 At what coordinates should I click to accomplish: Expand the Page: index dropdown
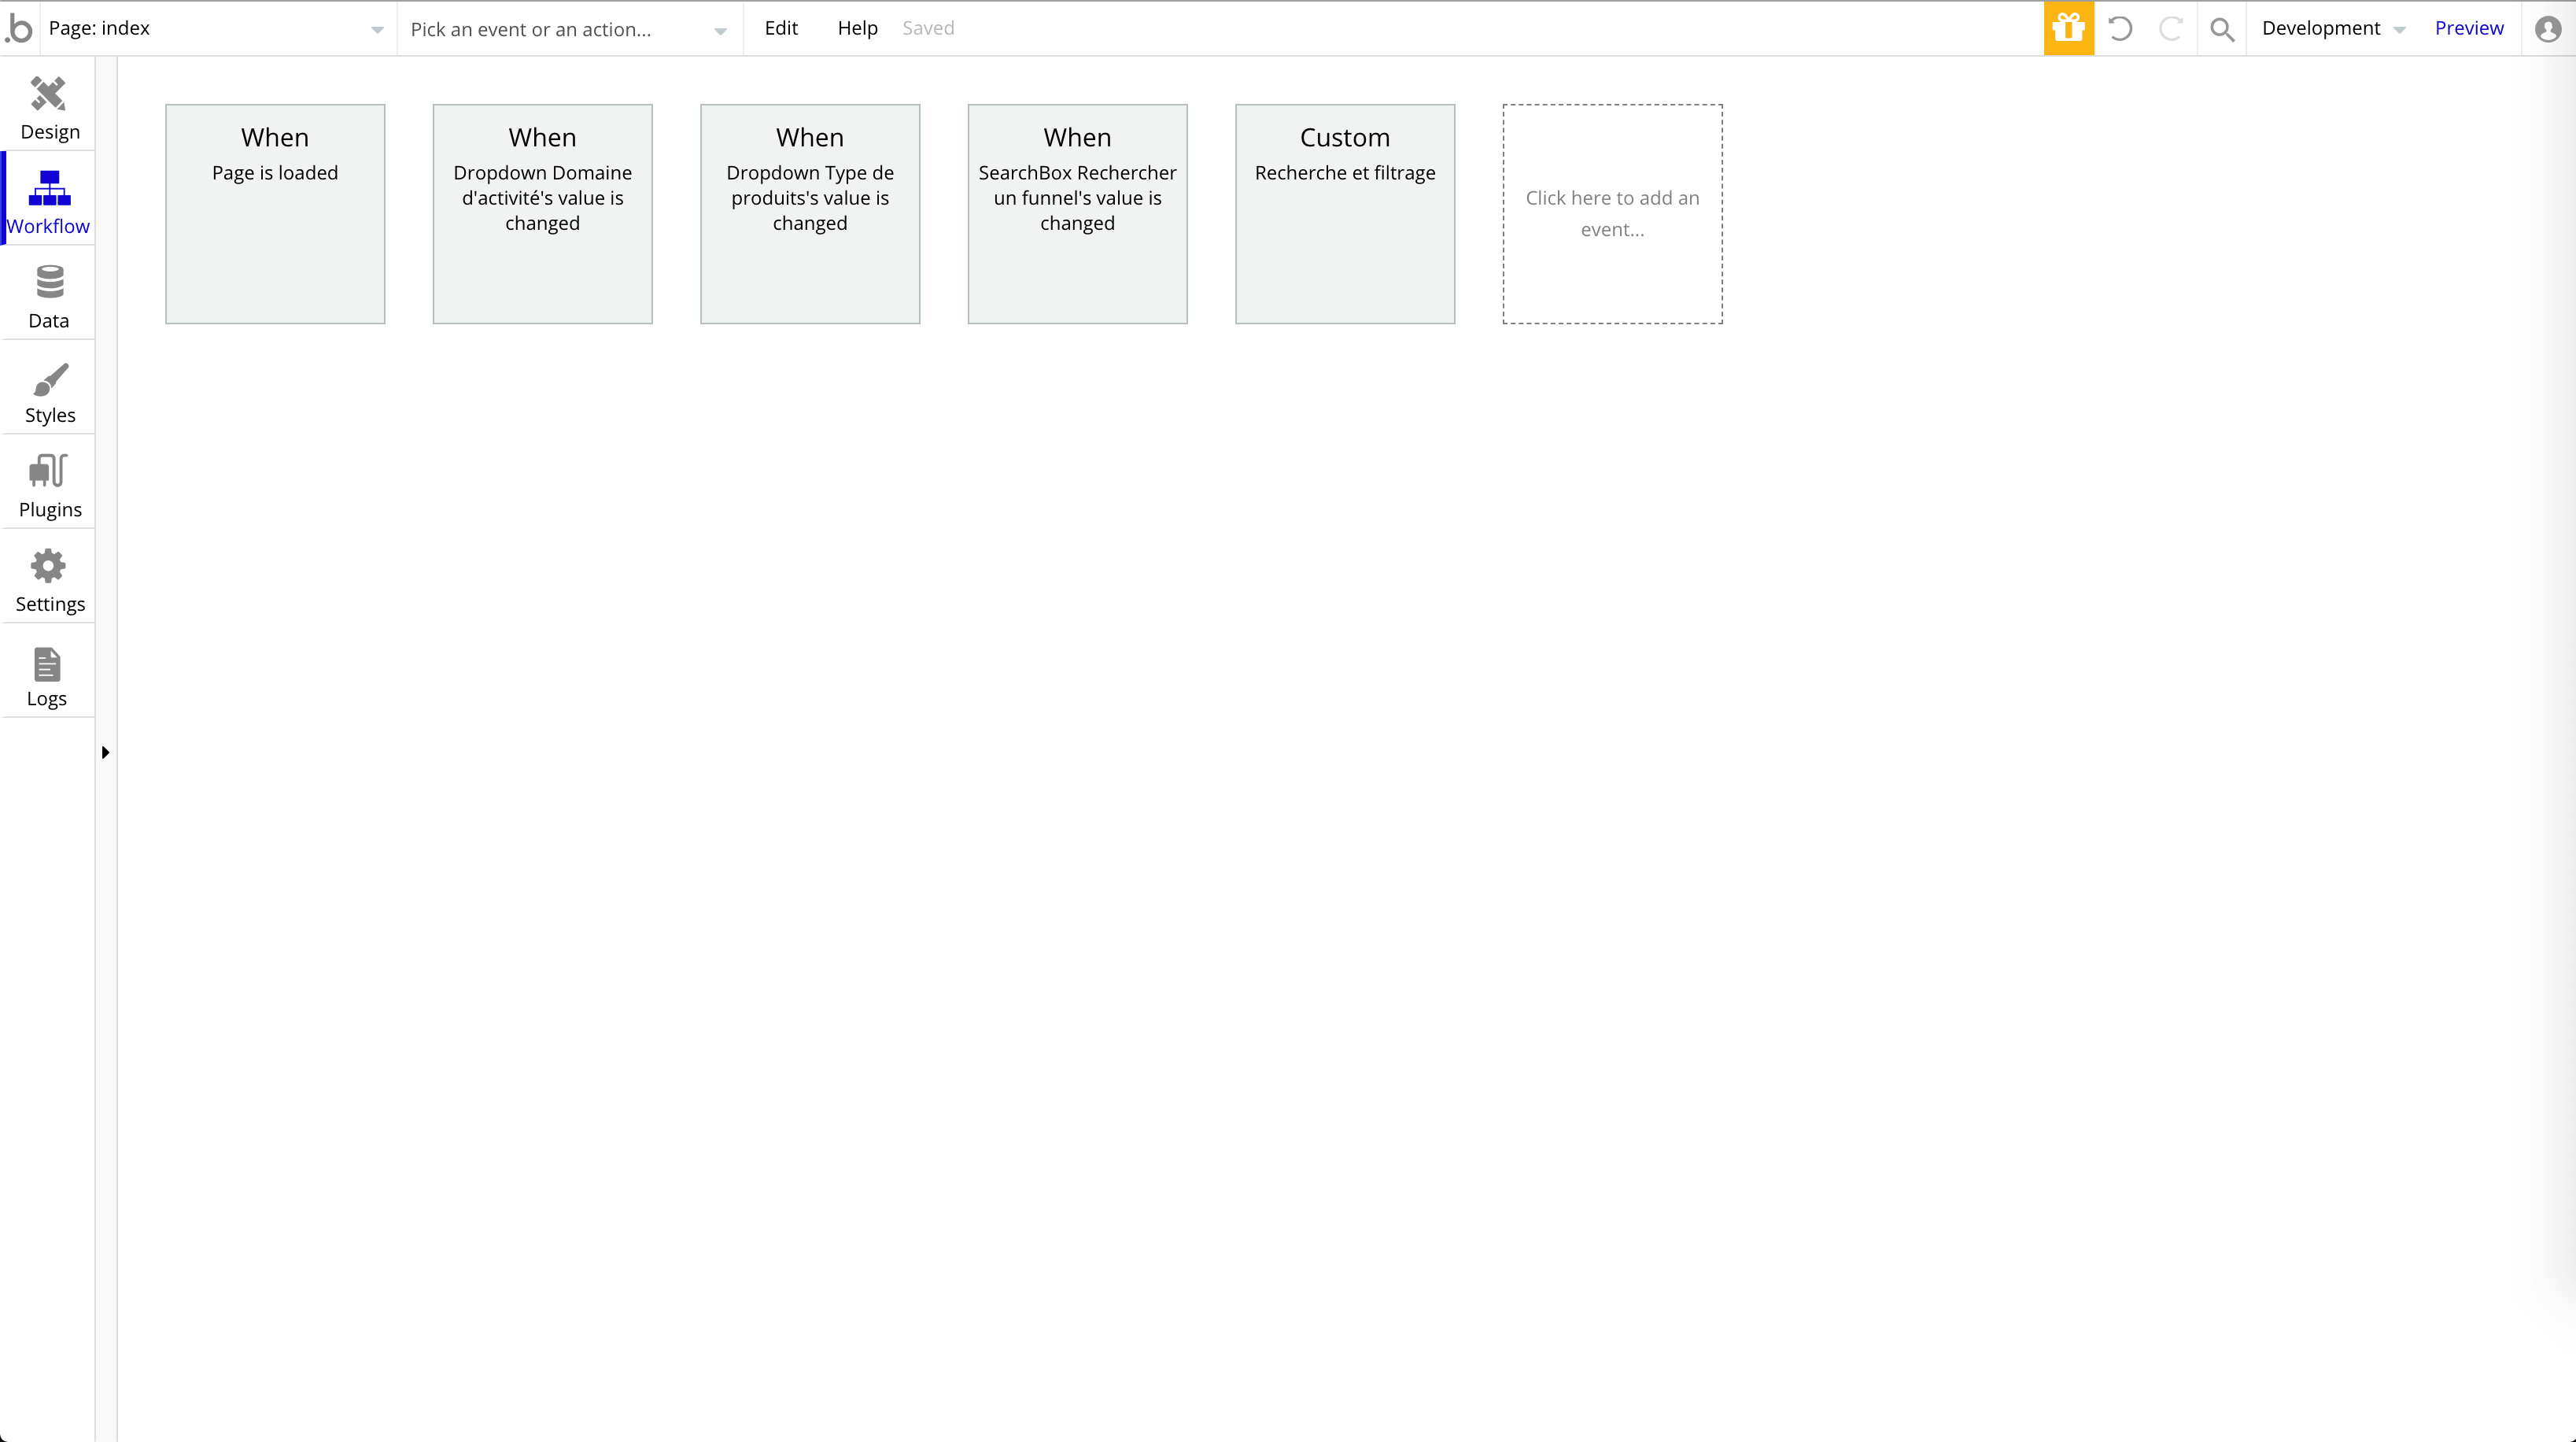click(x=216, y=29)
